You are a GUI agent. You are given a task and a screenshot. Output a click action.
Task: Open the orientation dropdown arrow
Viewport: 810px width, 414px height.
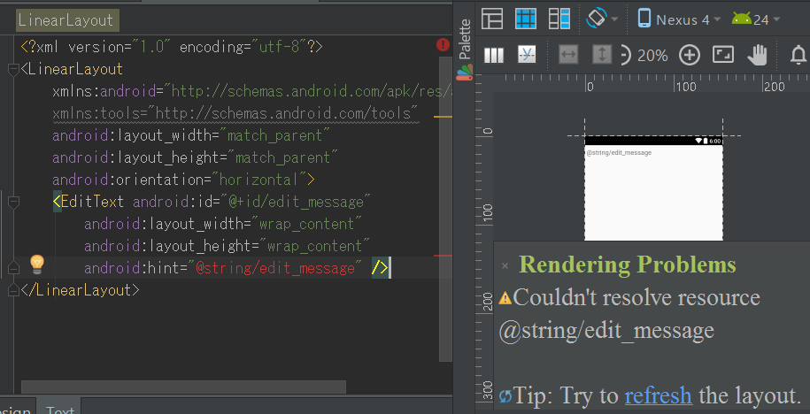coord(614,19)
